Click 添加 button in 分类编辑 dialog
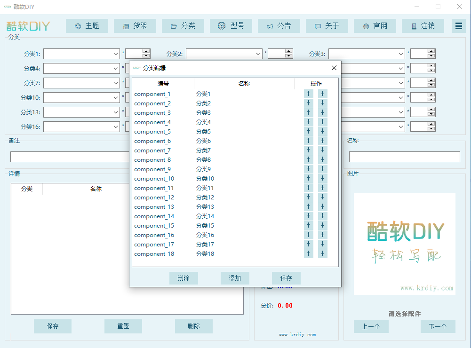471x348 pixels. click(x=235, y=278)
